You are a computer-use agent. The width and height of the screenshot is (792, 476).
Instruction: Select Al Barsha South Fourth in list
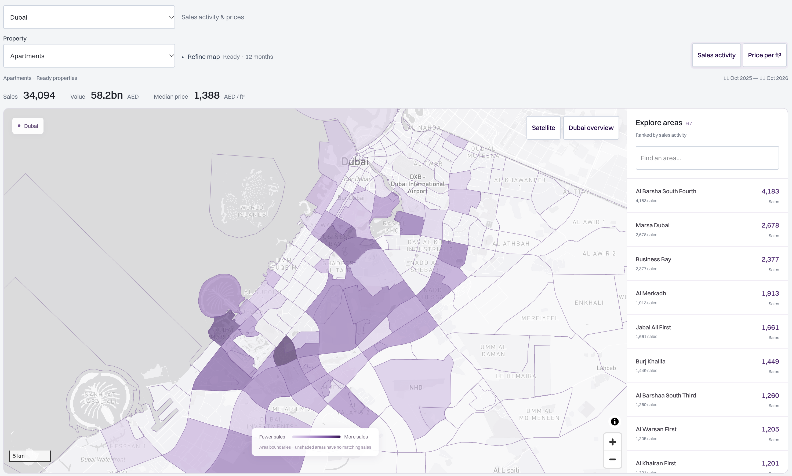[x=707, y=196]
